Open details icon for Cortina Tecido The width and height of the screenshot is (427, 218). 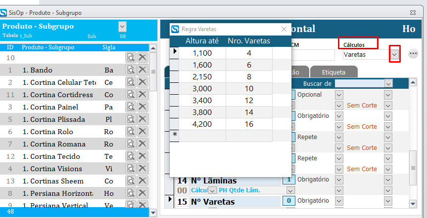[x=131, y=156]
